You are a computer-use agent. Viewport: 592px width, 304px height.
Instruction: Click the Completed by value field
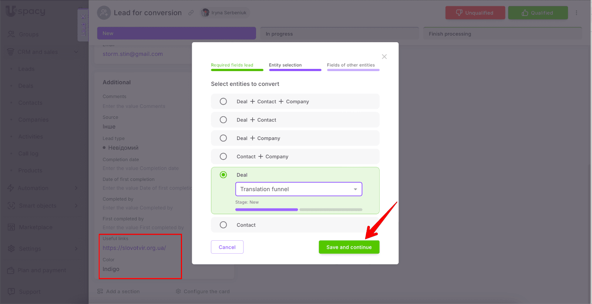click(x=138, y=208)
